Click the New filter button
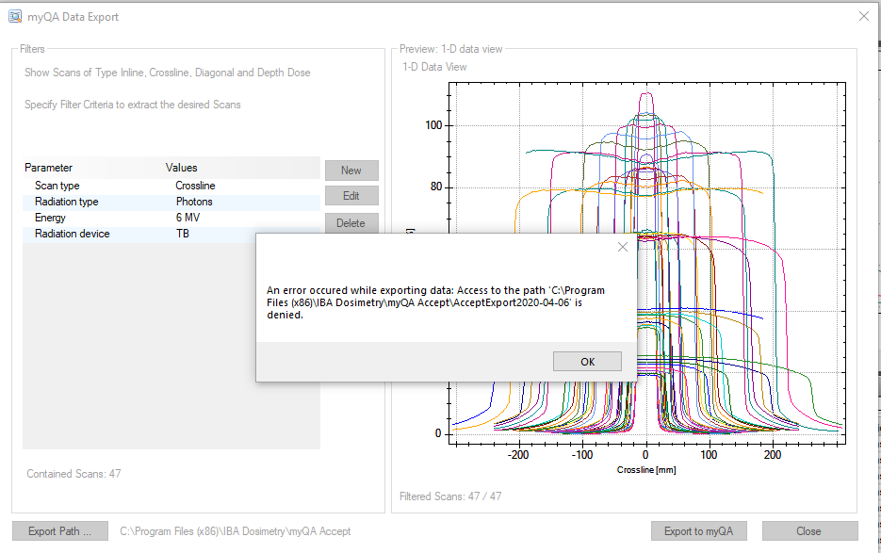 point(351,171)
